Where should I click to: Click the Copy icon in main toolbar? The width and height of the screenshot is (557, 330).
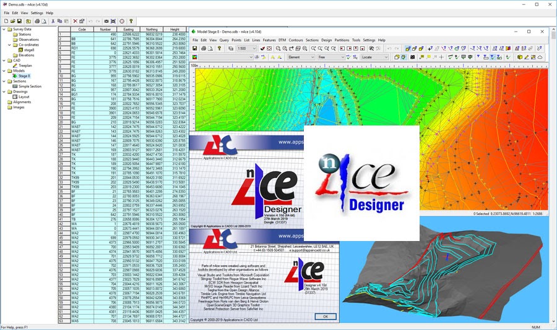tap(59, 21)
